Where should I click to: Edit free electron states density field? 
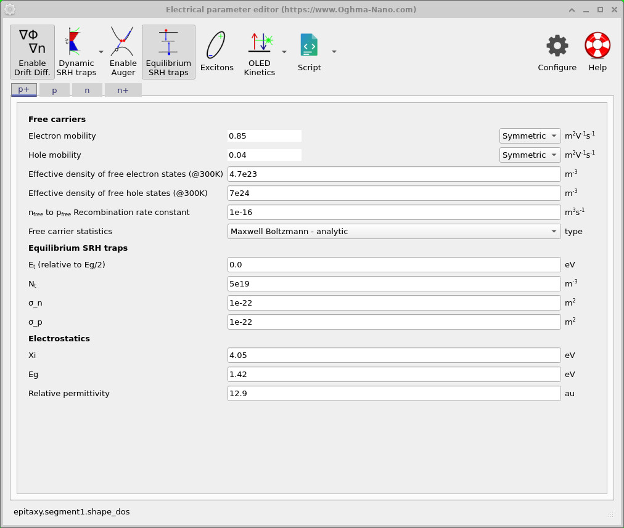pos(394,174)
